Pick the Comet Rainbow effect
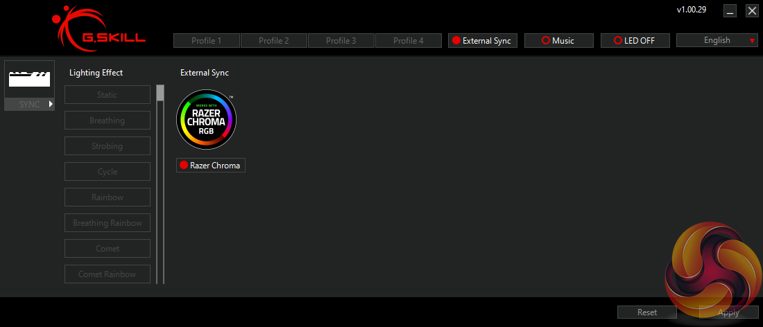The height and width of the screenshot is (327, 763). coord(108,274)
